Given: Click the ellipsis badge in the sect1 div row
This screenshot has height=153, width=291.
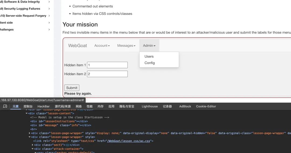Looking at the screenshot, I should click(x=68, y=145).
